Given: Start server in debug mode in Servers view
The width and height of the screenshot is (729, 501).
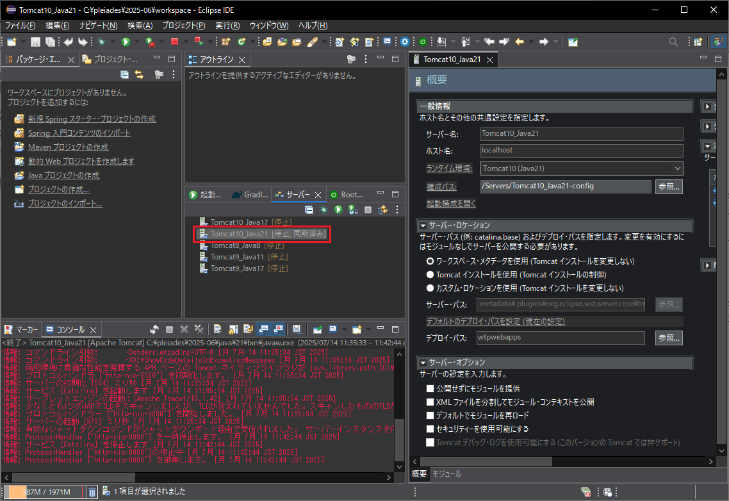Looking at the screenshot, I should [324, 209].
